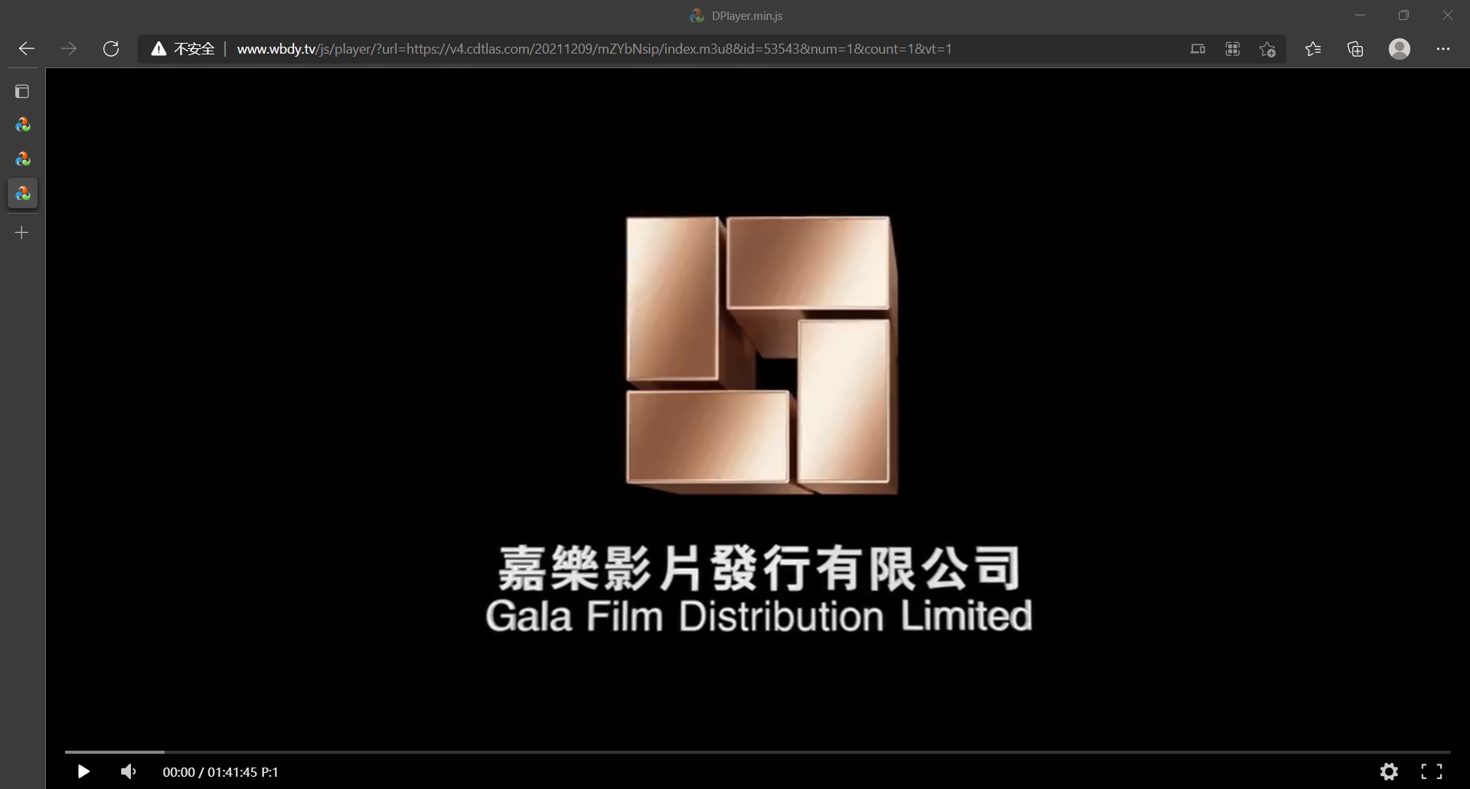
Task: Open the apps grid icon in address bar
Action: click(1233, 49)
